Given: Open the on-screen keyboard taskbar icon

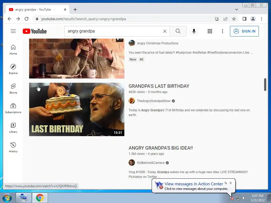Looking at the screenshot, I should (24, 198).
